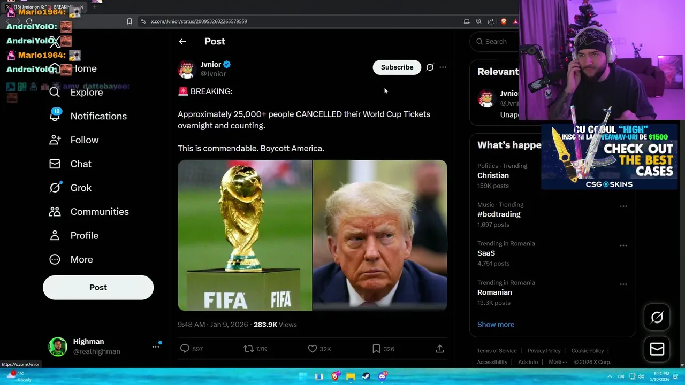Open the Accessibility footer link
This screenshot has height=385, width=685.
point(492,362)
